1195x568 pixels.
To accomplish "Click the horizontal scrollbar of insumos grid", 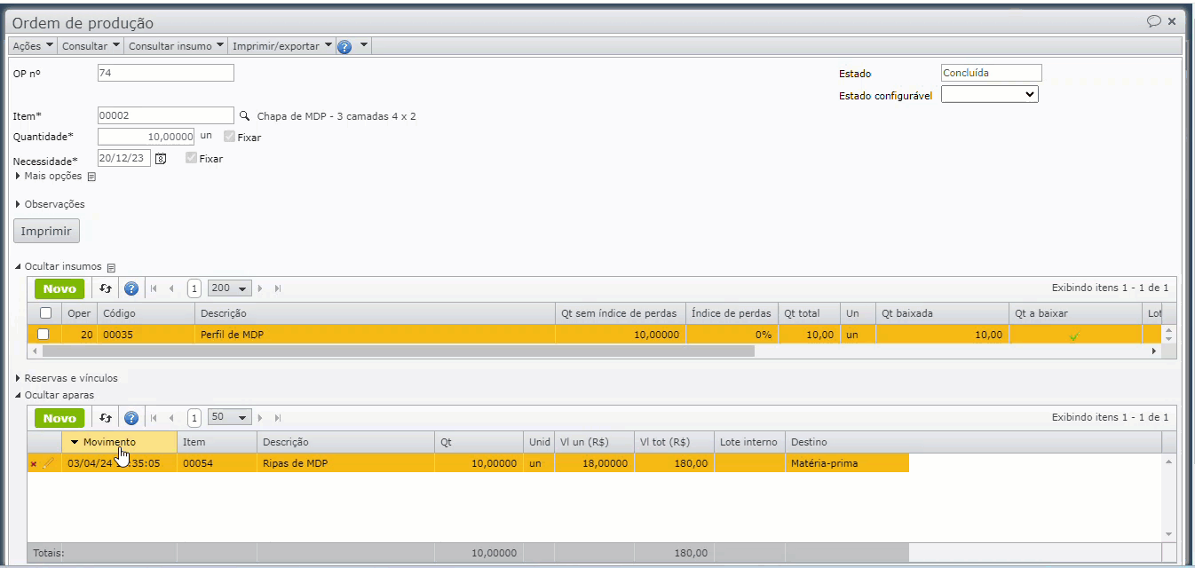I will point(400,351).
